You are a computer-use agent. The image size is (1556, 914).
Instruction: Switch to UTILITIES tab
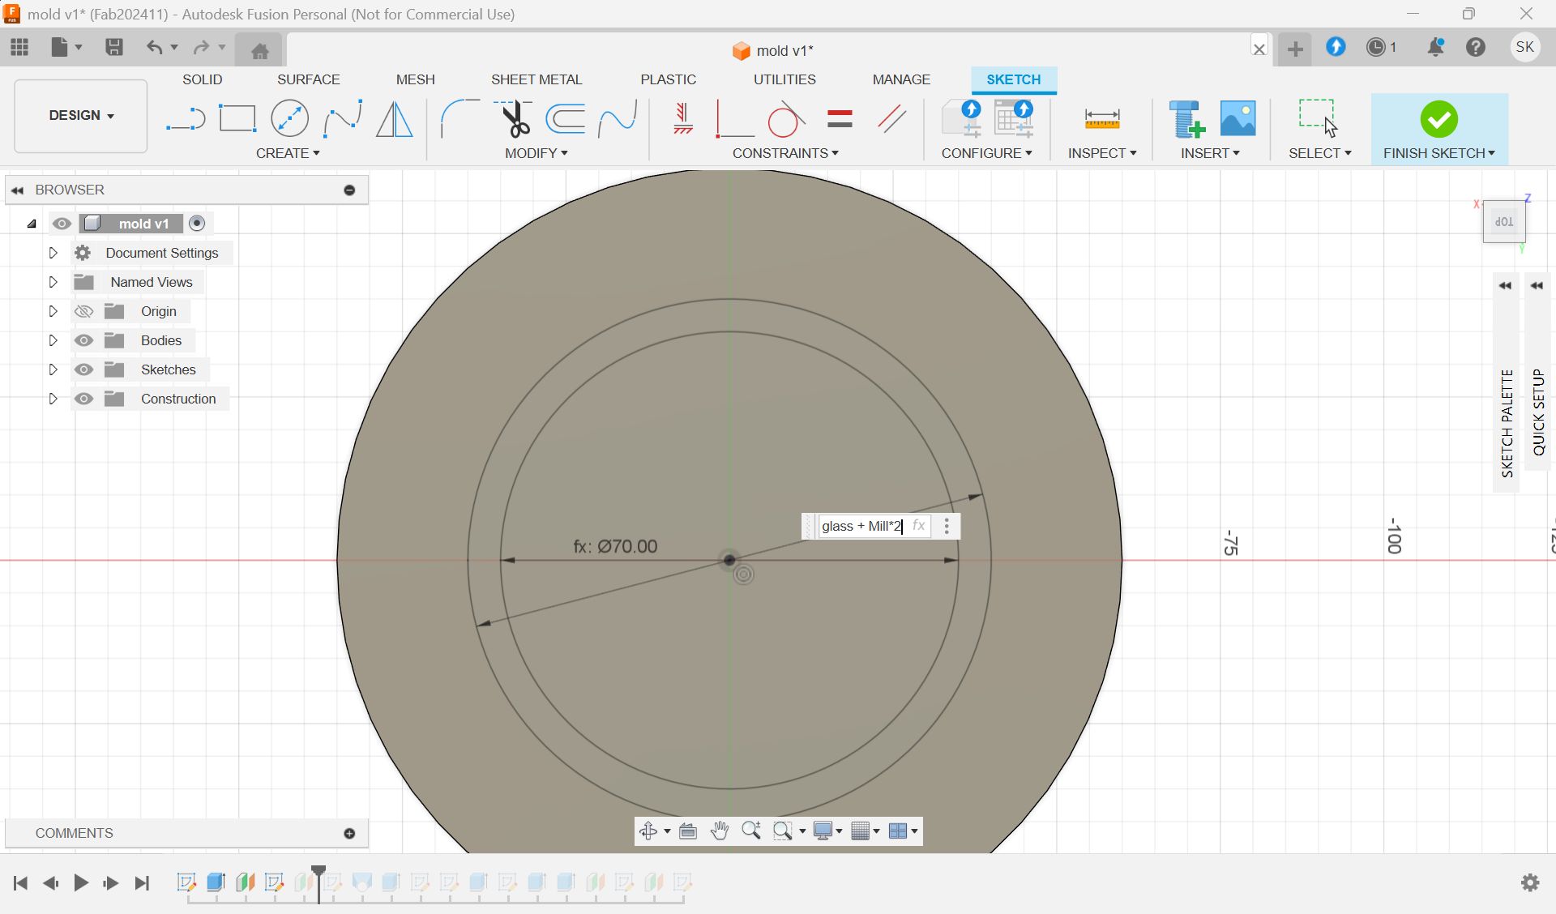tap(784, 79)
